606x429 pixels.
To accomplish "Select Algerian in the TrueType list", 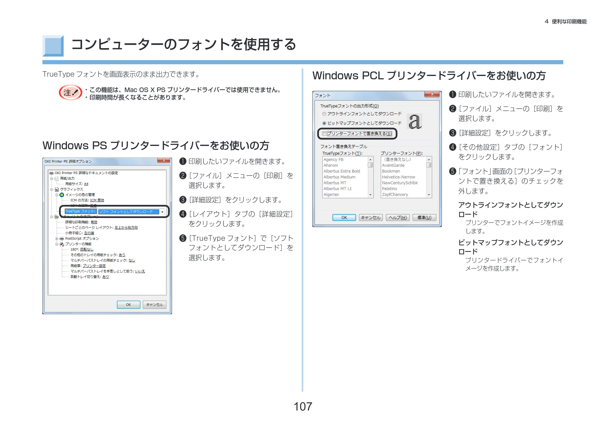I will point(331,195).
